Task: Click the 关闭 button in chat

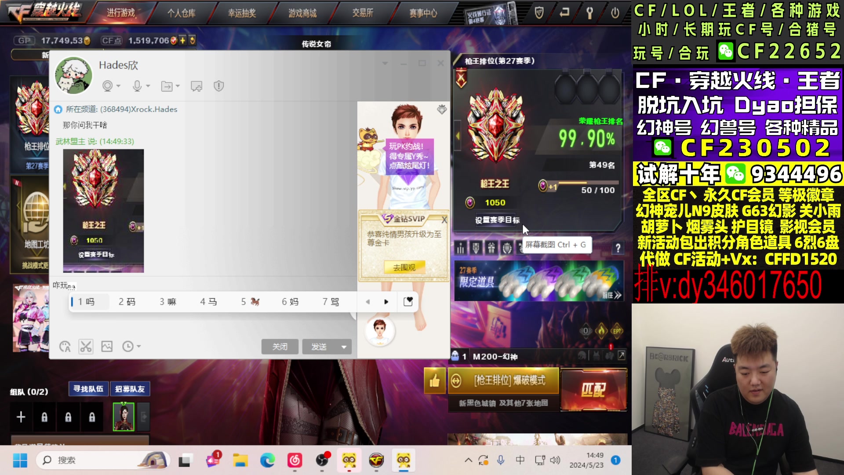Action: 280,347
